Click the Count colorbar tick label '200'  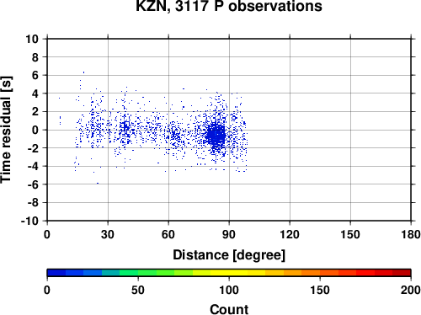(x=411, y=290)
